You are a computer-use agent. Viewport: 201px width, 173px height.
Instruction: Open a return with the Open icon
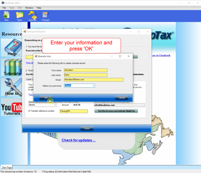tap(19, 16)
